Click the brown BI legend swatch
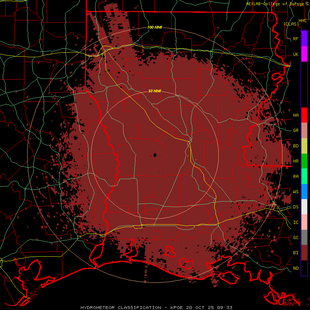The height and width of the screenshot is (310, 310). 304,253
